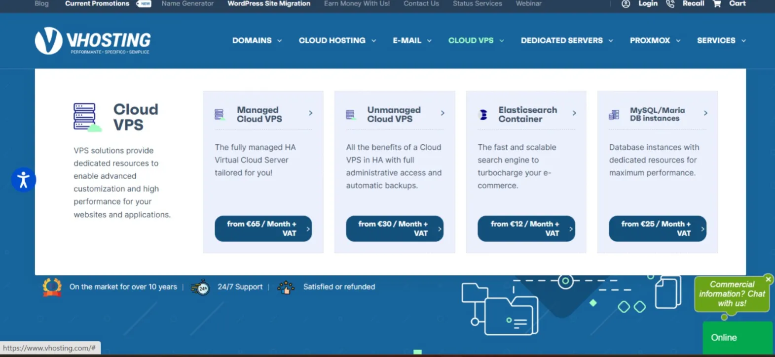The width and height of the screenshot is (775, 357).
Task: Click the Unmanaged Cloud VPS icon
Action: click(x=351, y=115)
